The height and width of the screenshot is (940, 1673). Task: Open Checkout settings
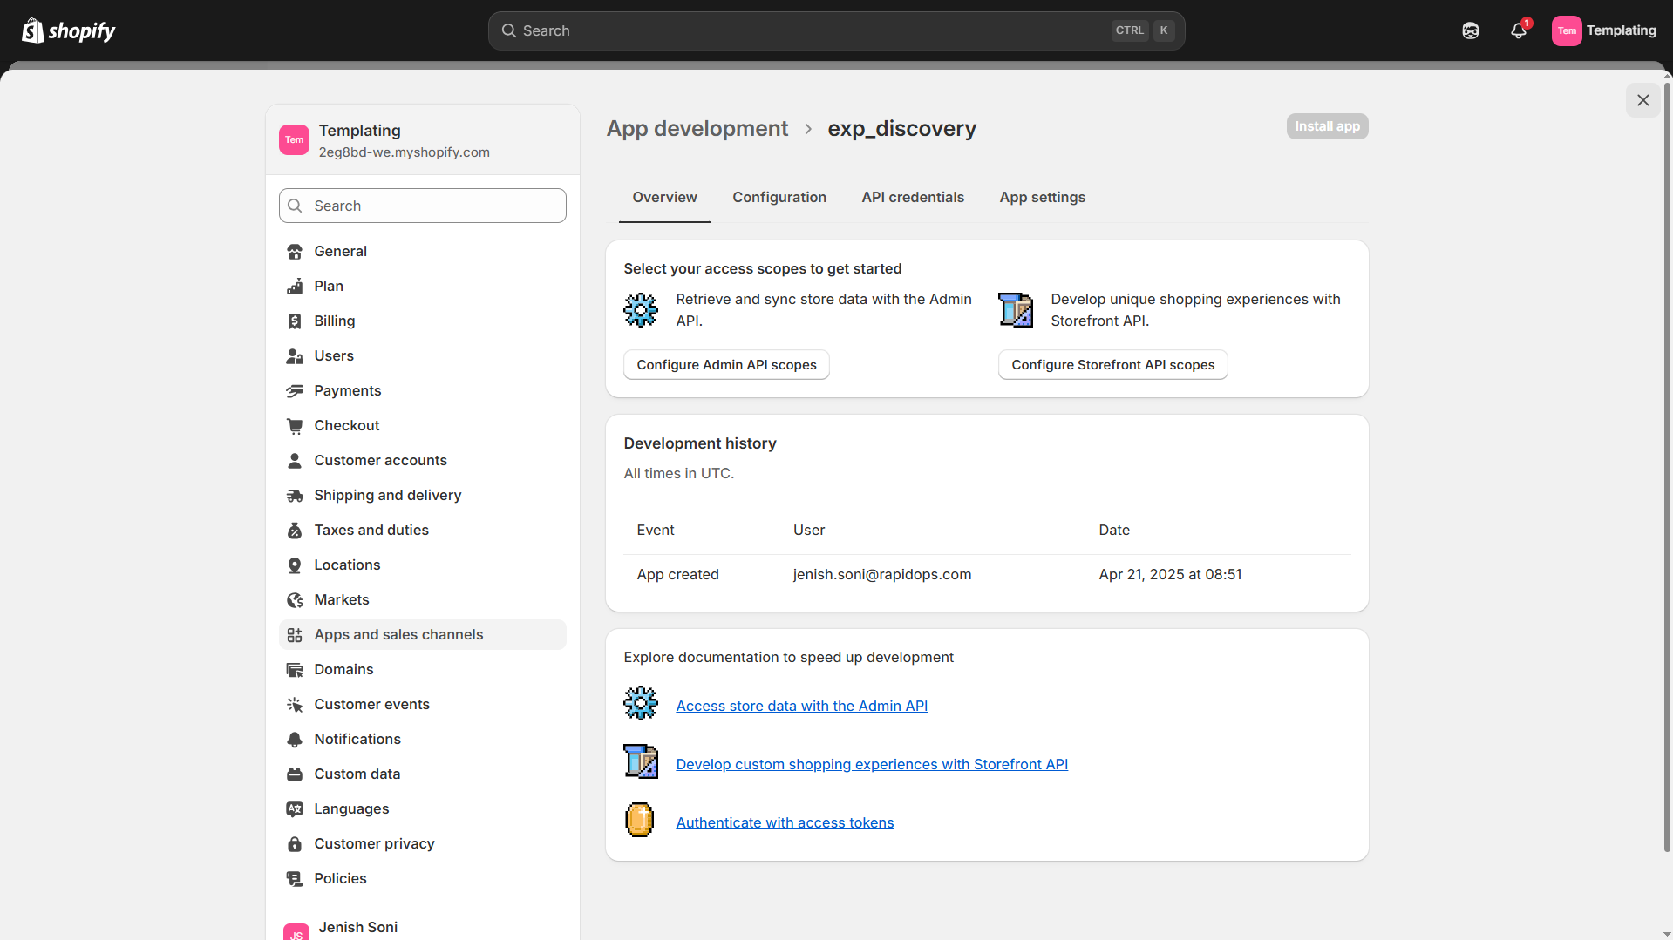coord(423,426)
